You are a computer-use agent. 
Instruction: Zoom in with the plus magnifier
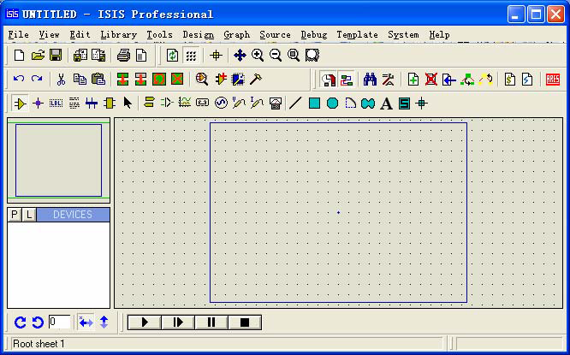click(258, 56)
